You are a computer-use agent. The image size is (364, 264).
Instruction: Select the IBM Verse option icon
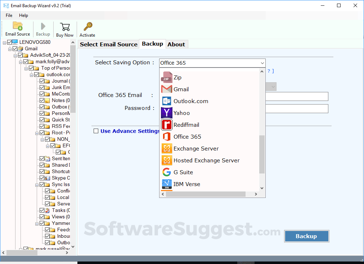point(166,184)
